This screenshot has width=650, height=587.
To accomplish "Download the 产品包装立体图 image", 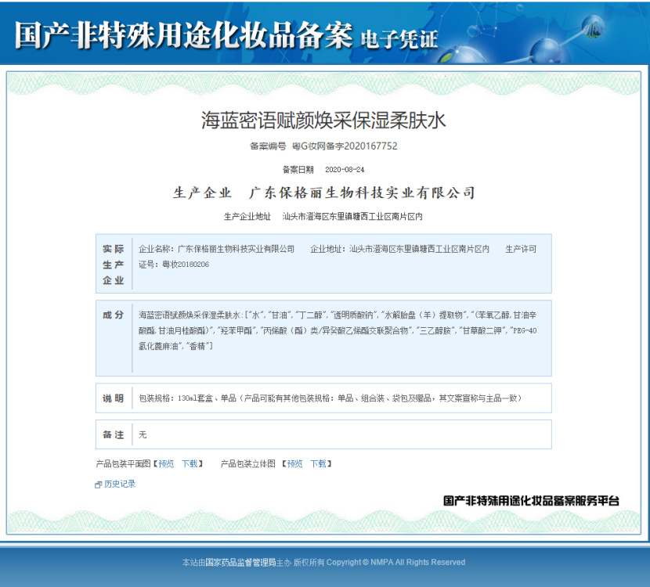I will (x=319, y=464).
